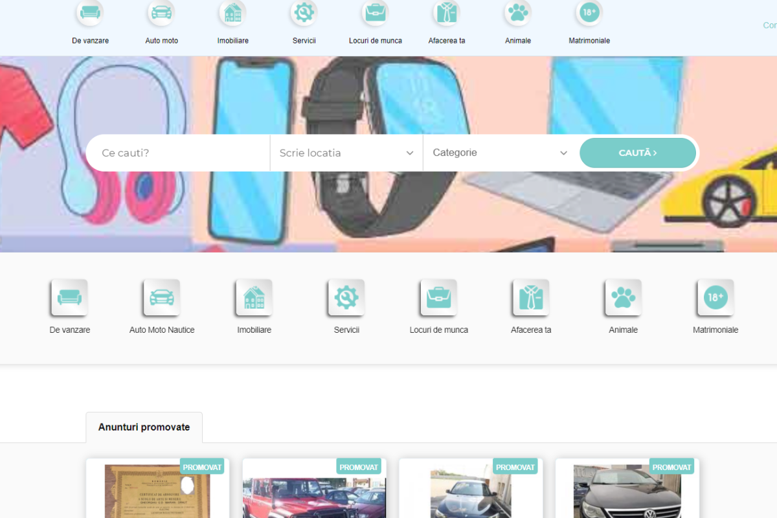This screenshot has height=518, width=777.
Task: Click the sofa icon in top navigation
Action: click(x=90, y=12)
